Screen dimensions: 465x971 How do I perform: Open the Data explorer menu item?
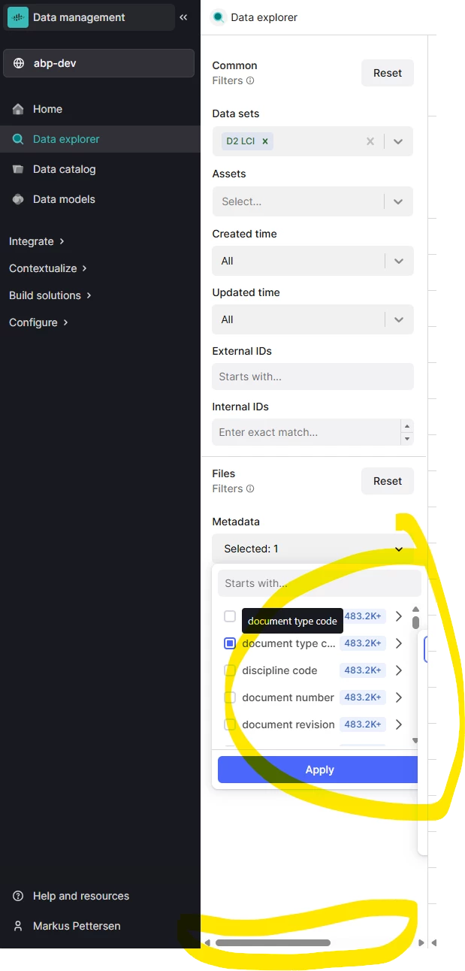point(66,139)
